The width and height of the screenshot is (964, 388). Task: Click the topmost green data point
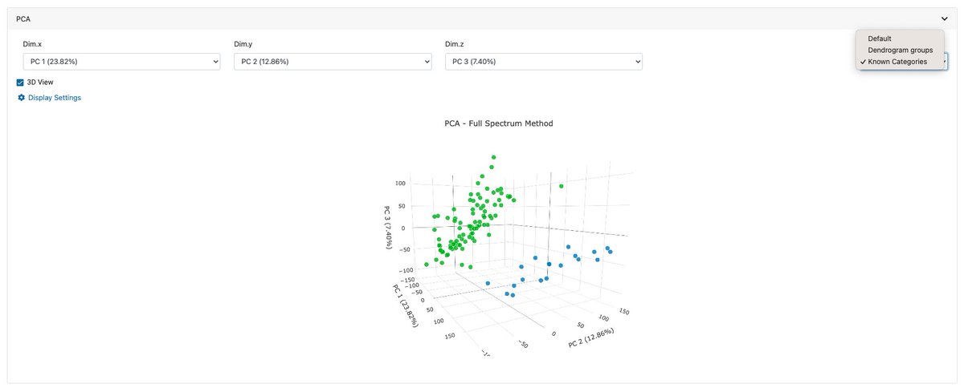[x=493, y=157]
